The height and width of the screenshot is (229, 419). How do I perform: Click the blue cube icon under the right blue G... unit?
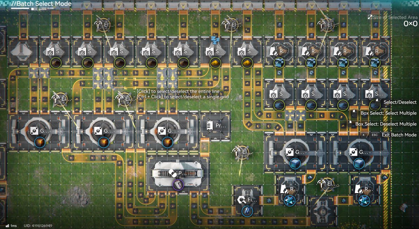(359, 163)
